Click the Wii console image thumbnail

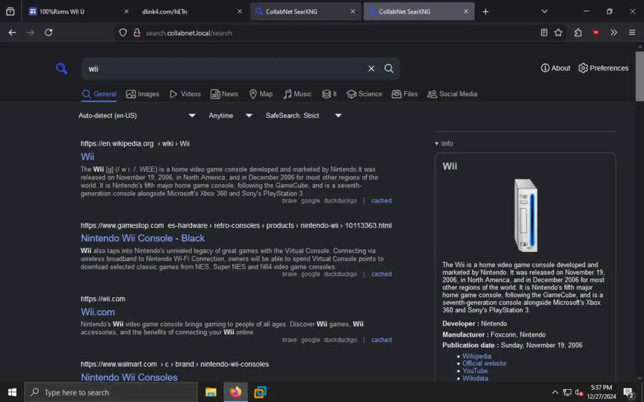click(x=525, y=216)
